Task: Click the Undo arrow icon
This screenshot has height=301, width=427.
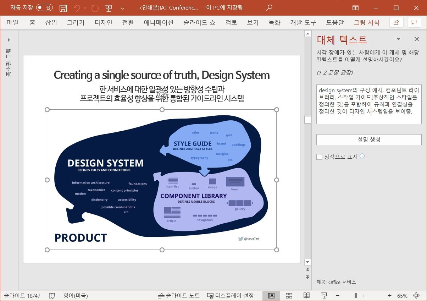Action: pos(77,8)
